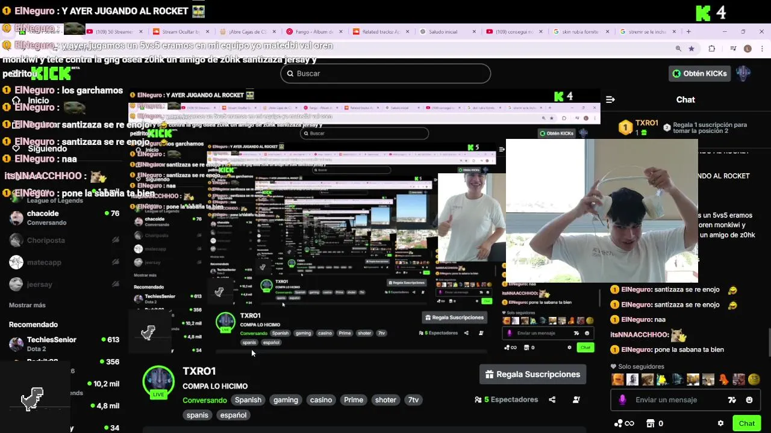Viewport: 771px width, 433px height.
Task: Click the 5 Espectadores viewer count
Action: tap(506, 399)
